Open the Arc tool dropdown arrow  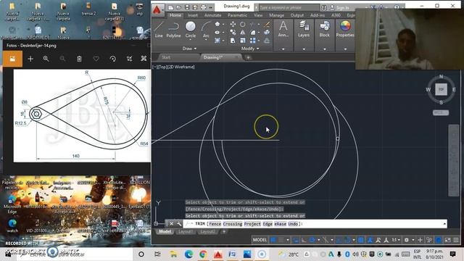coord(206,39)
